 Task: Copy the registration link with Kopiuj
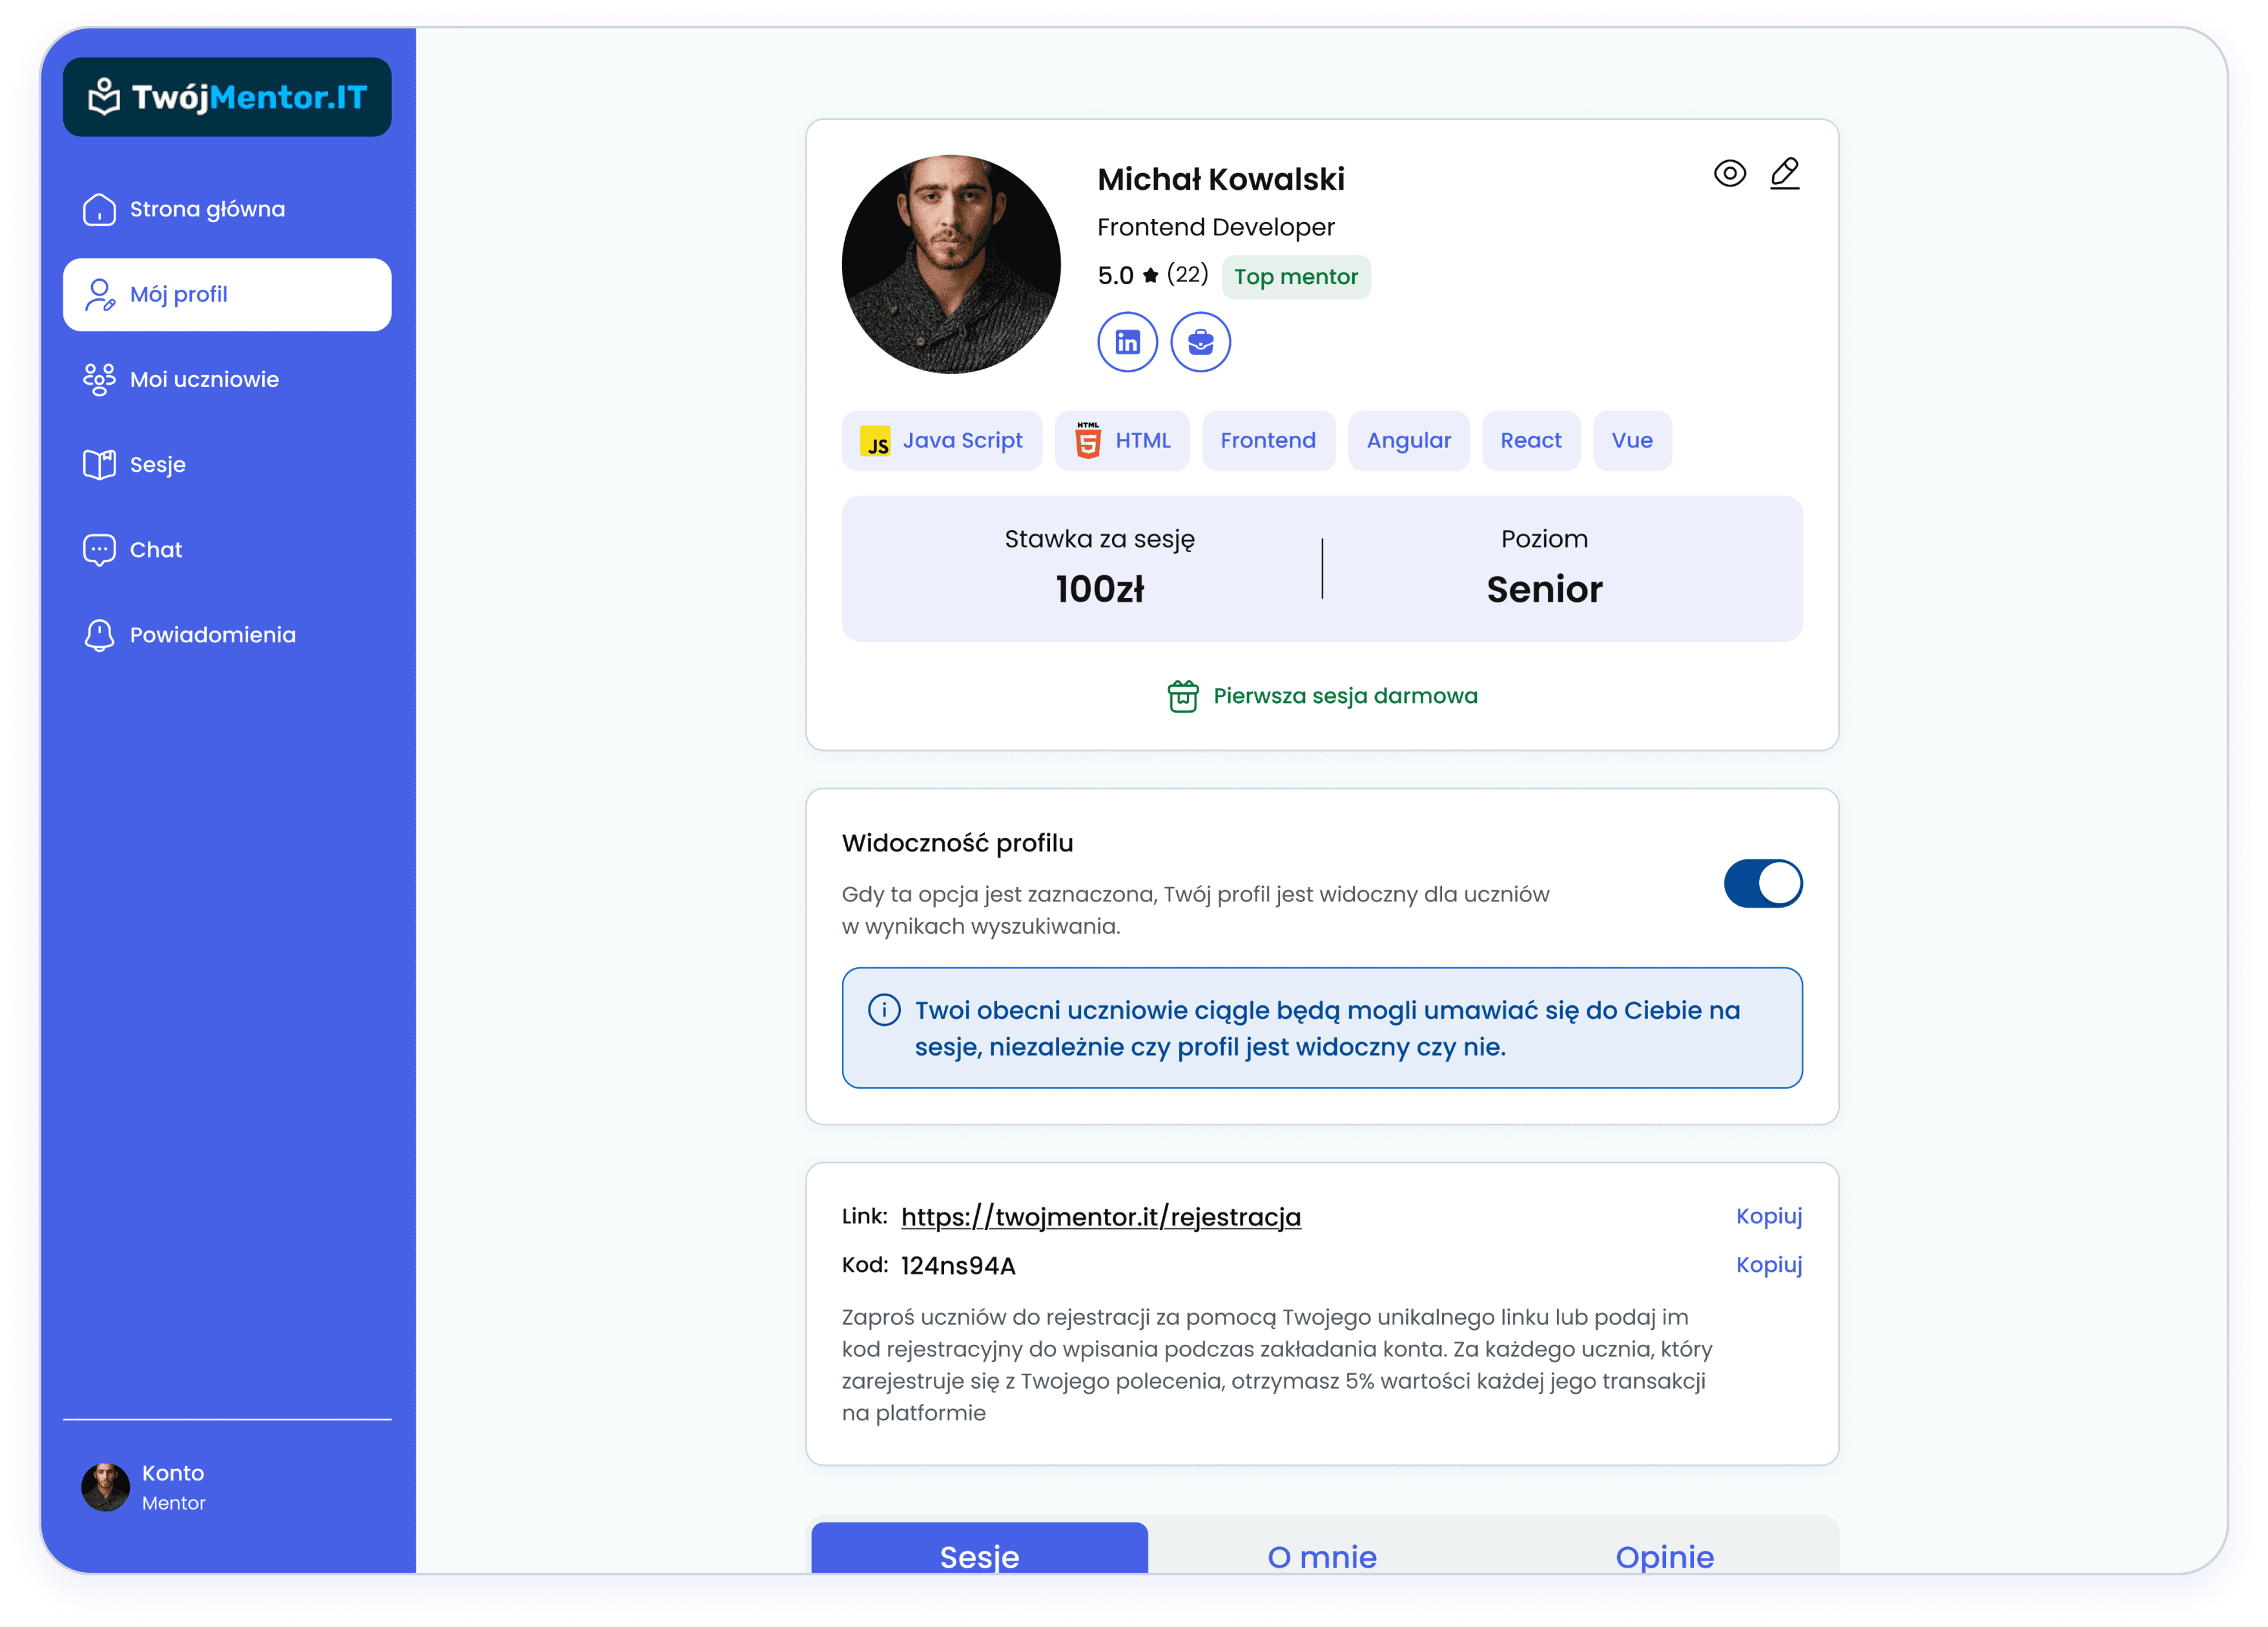click(1768, 1216)
